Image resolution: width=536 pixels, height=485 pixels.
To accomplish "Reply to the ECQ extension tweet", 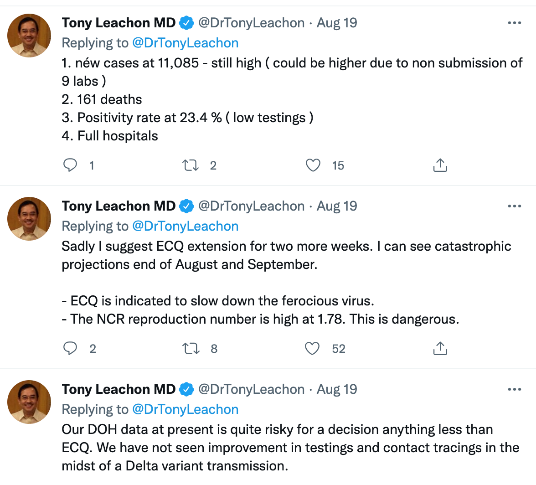I will [x=70, y=349].
